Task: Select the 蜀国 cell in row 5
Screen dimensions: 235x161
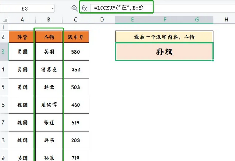Action: (22, 87)
